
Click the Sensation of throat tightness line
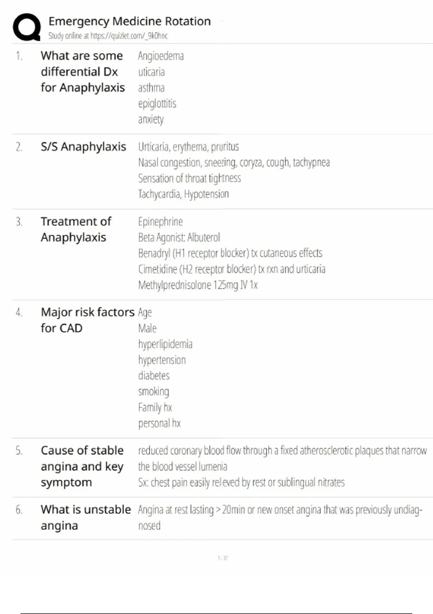pyautogui.click(x=189, y=178)
